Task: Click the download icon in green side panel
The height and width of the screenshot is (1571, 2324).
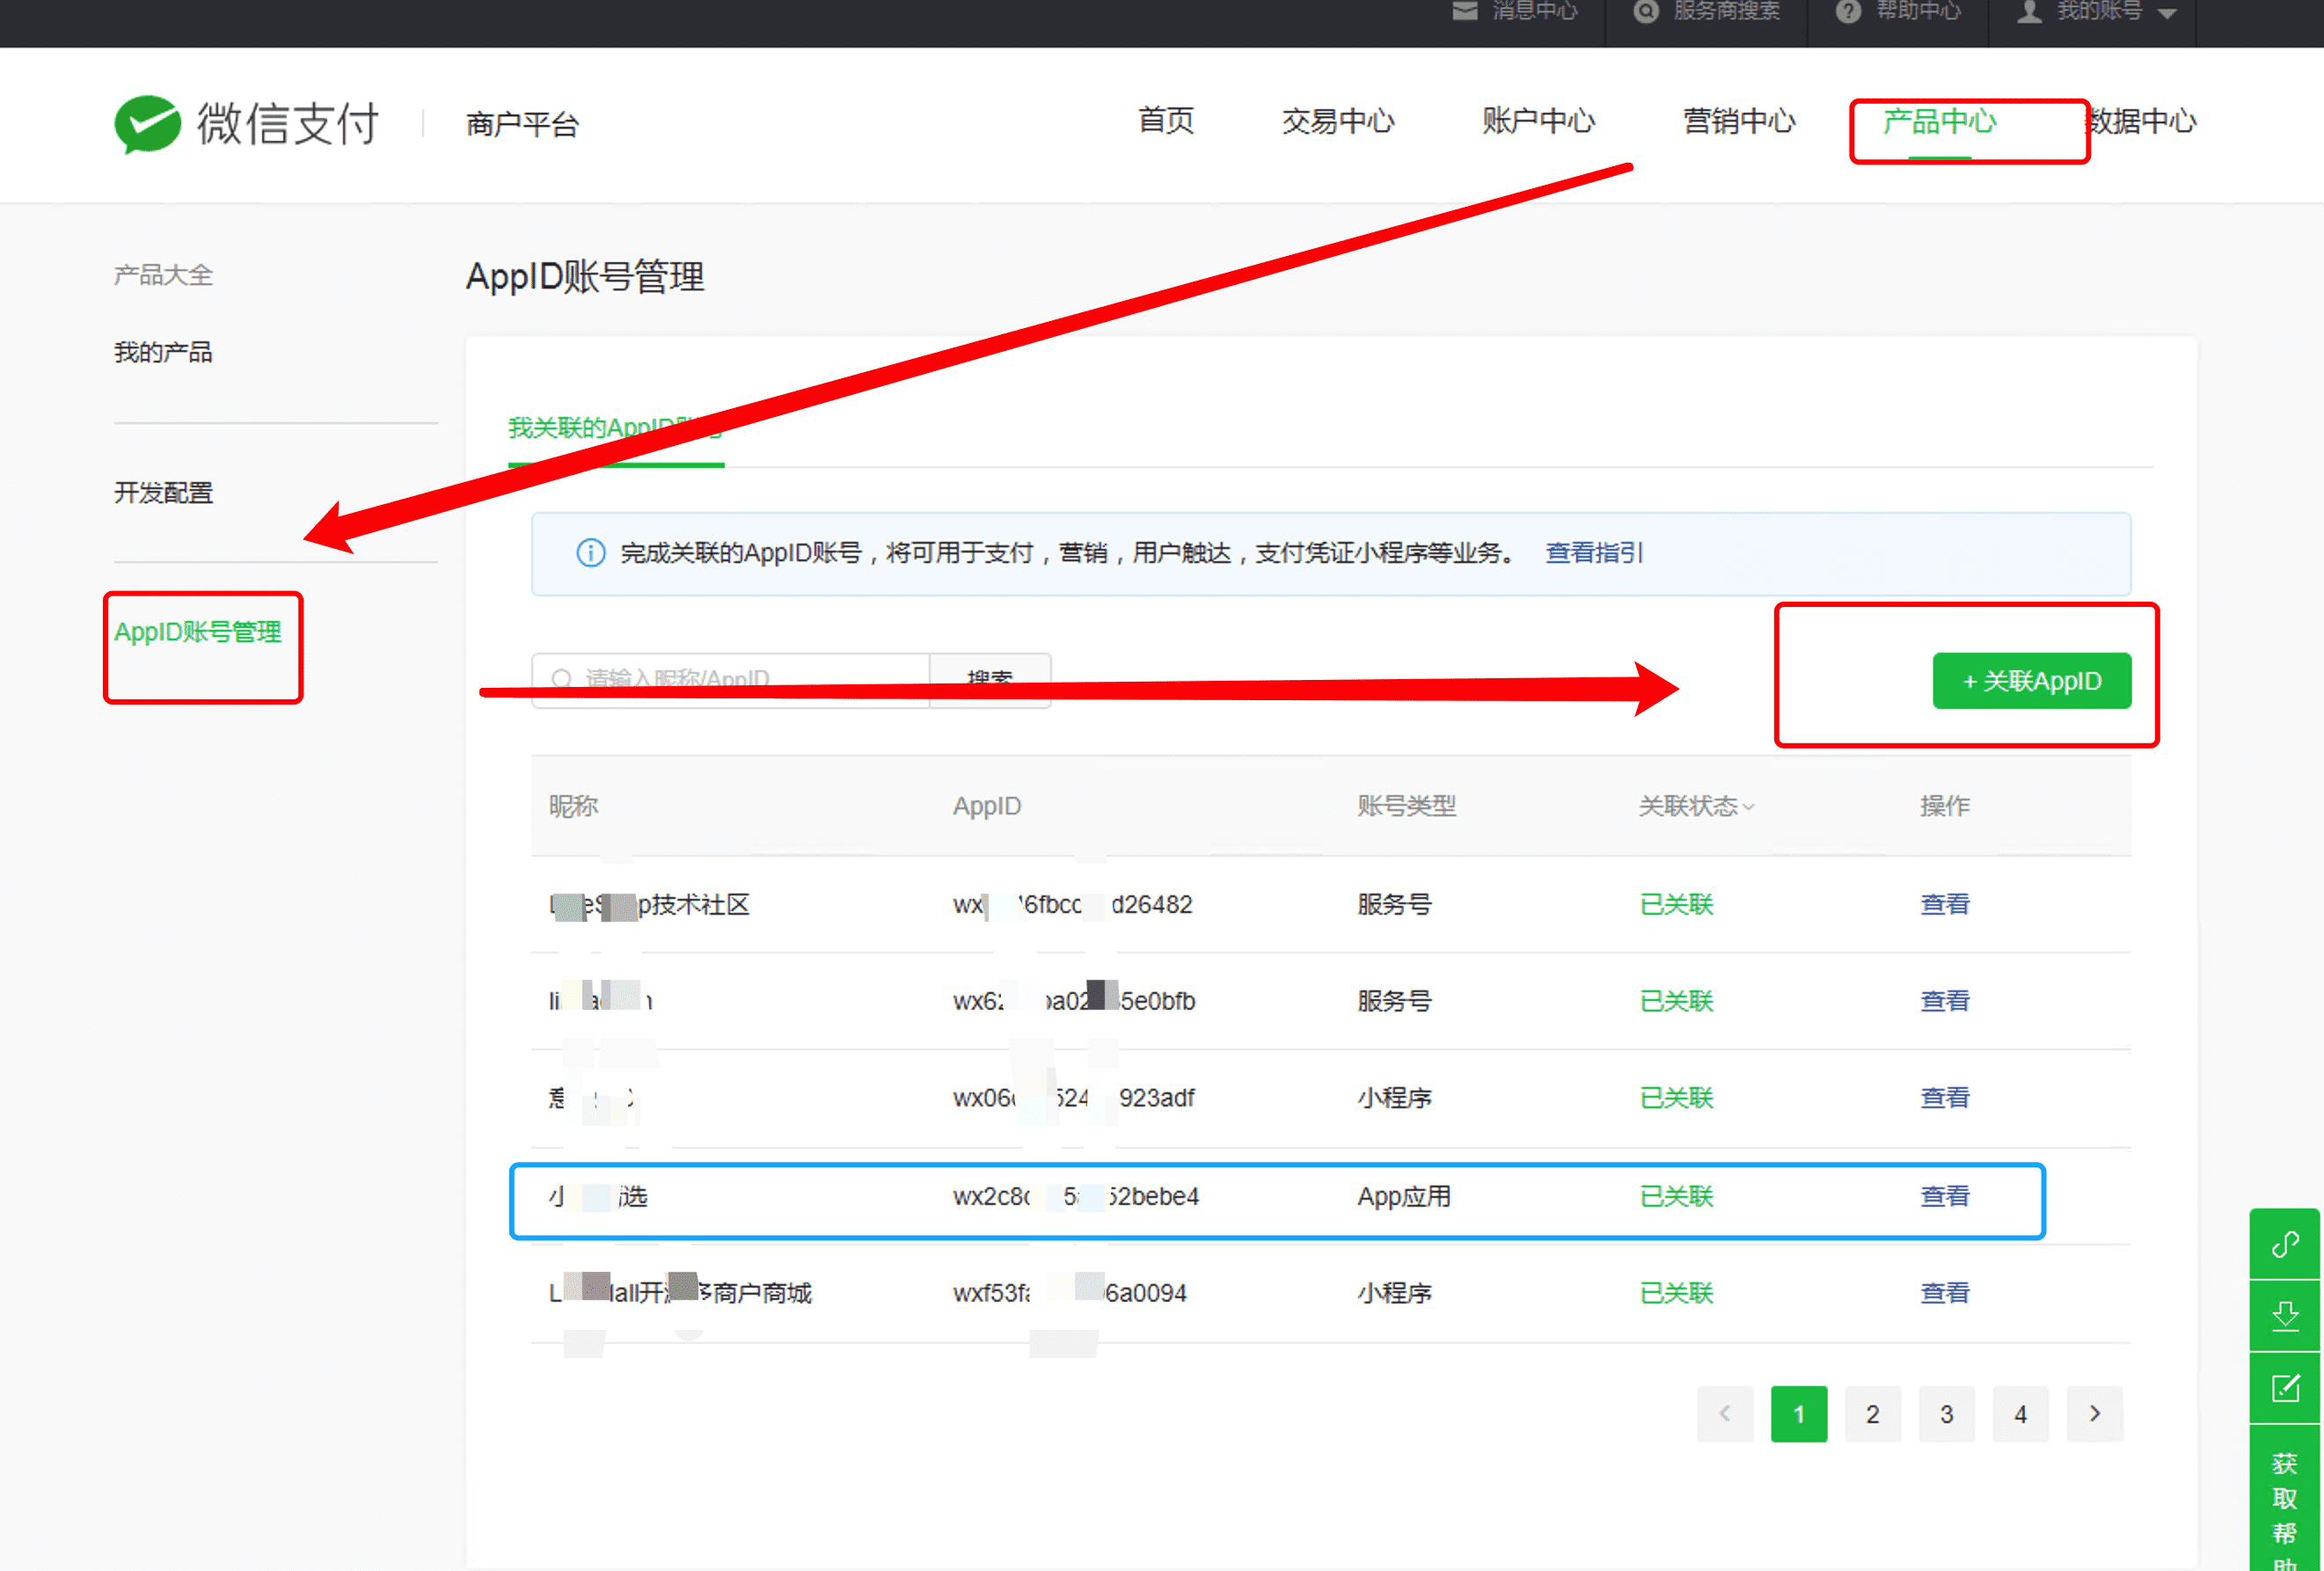Action: pos(2285,1316)
